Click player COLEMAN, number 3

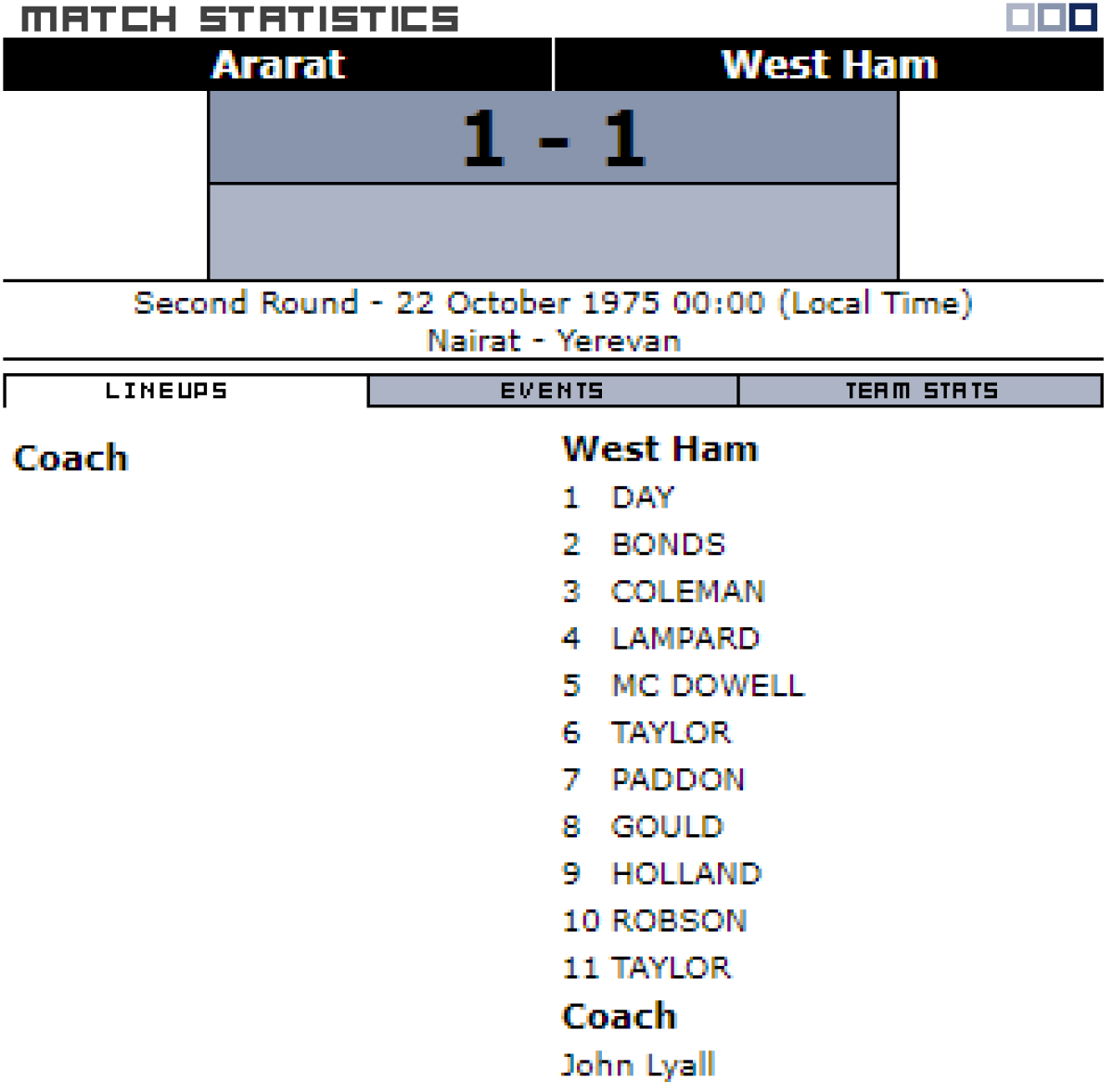point(688,591)
